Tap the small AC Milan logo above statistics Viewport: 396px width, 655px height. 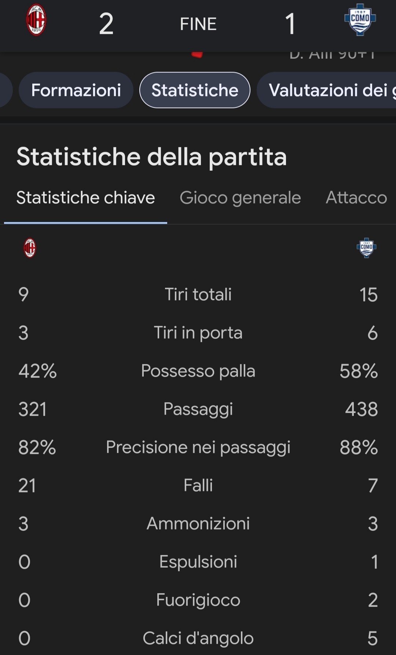(x=30, y=248)
